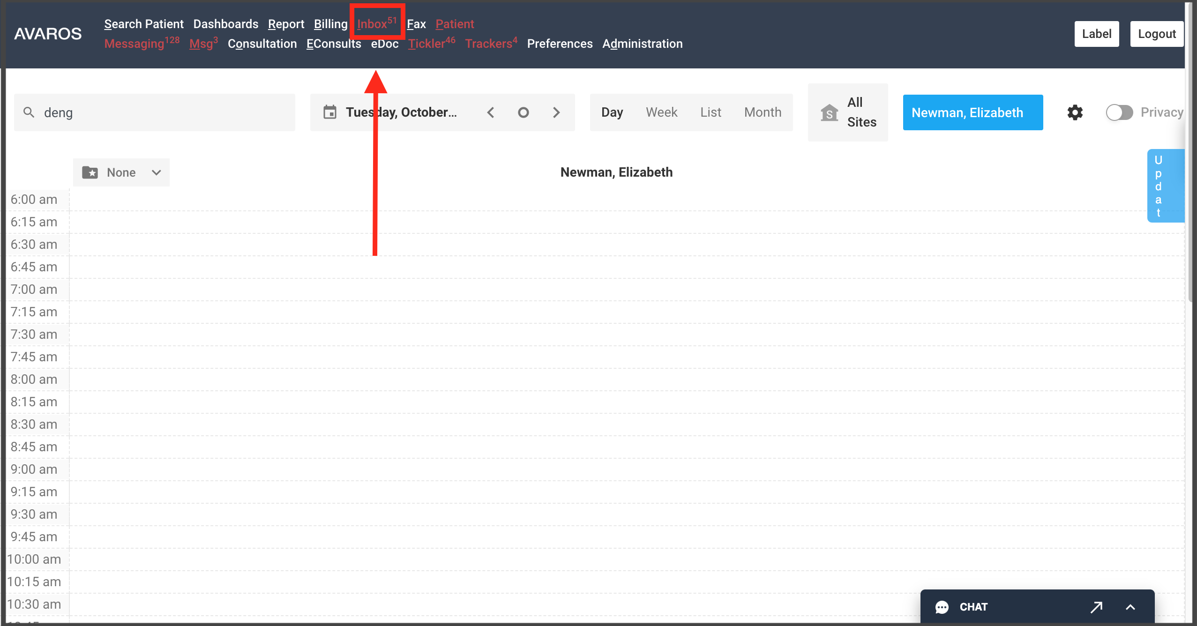Open the Msg link
The height and width of the screenshot is (626, 1197).
click(203, 43)
